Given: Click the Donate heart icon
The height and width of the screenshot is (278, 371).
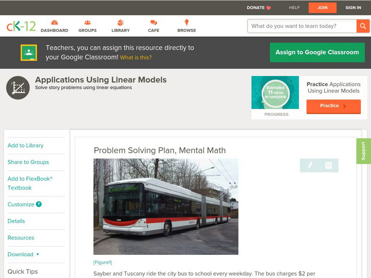Looking at the screenshot, I should tap(269, 8).
